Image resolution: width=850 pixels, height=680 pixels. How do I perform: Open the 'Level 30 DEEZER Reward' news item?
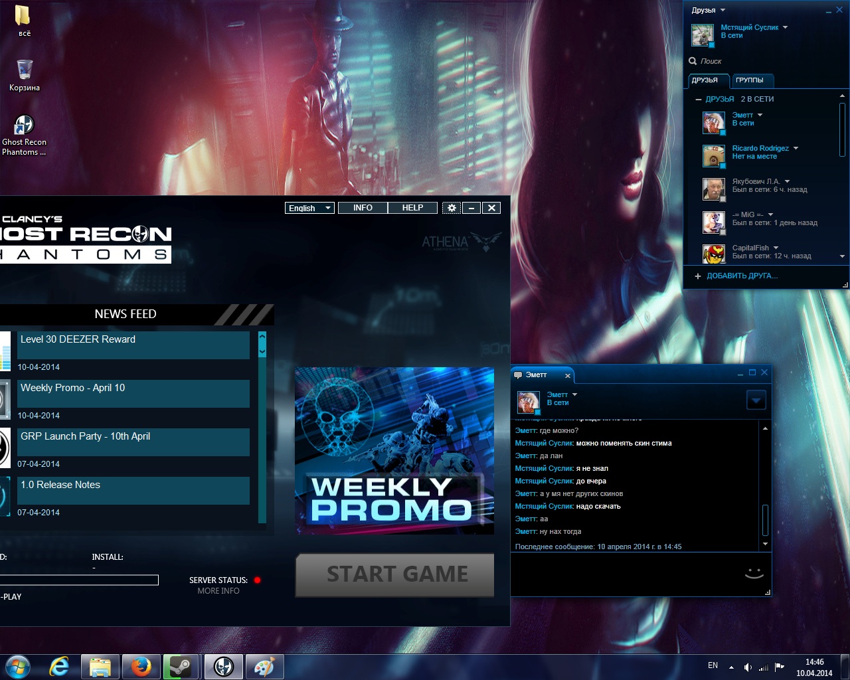click(x=133, y=345)
